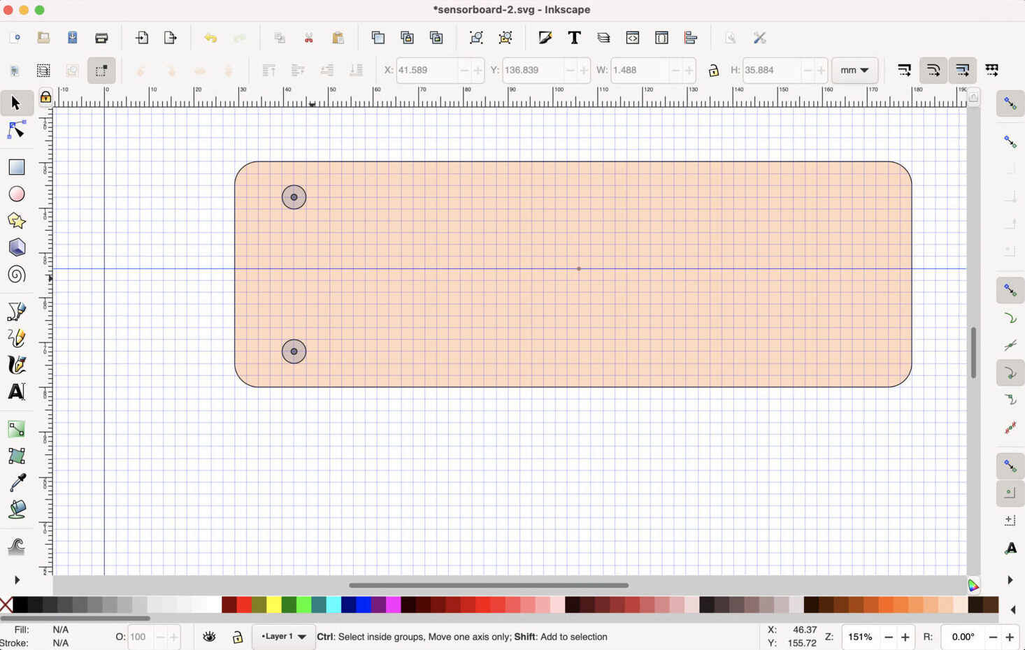Select the Selector arrow tool
This screenshot has height=650, width=1025.
[16, 103]
